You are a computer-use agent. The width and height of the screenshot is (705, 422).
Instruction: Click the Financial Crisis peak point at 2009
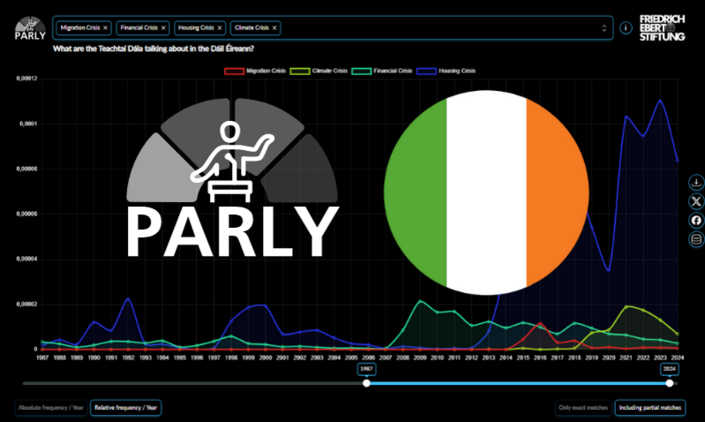point(420,301)
